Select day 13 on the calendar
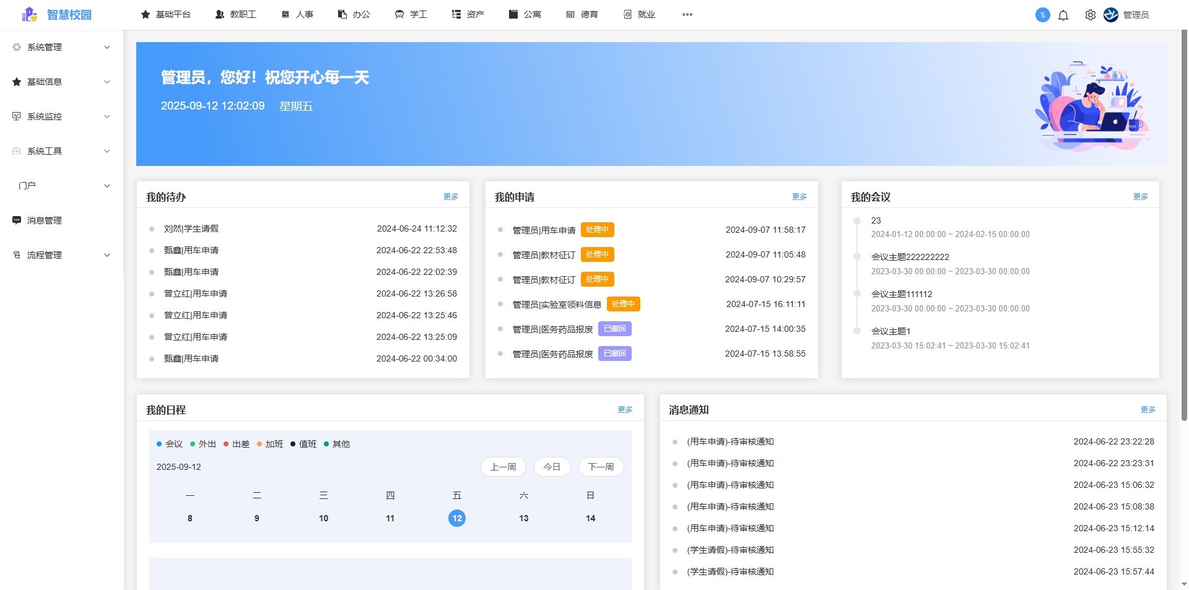Viewport: 1189px width, 590px height. (523, 518)
